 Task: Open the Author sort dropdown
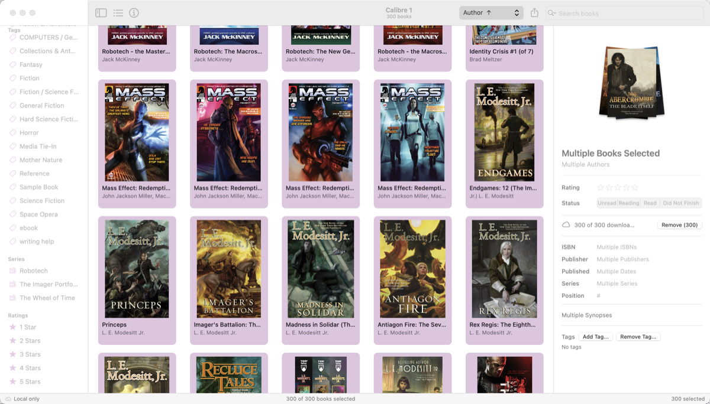(x=491, y=12)
